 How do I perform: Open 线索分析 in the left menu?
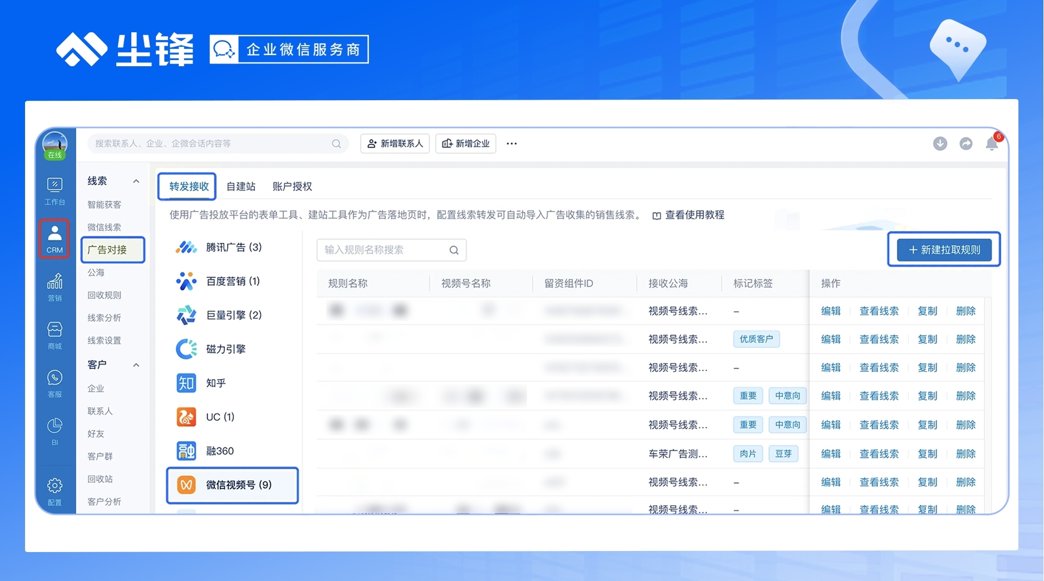pyautogui.click(x=104, y=318)
